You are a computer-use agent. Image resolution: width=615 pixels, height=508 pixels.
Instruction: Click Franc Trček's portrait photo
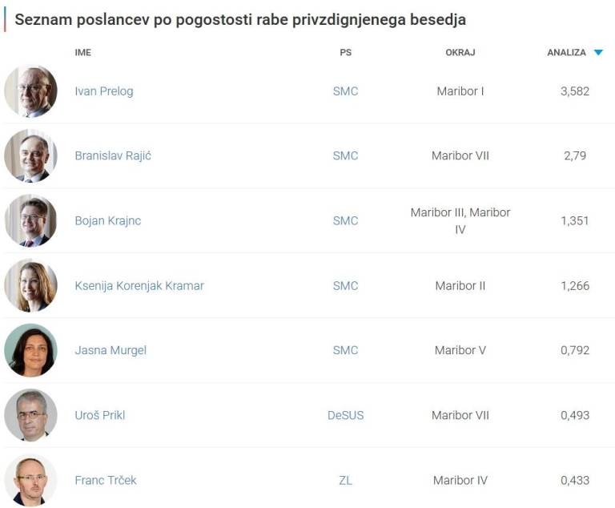tap(30, 480)
